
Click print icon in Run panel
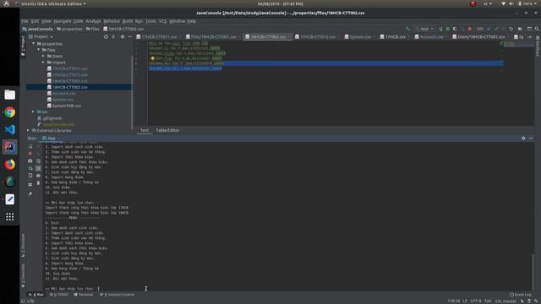(38, 176)
